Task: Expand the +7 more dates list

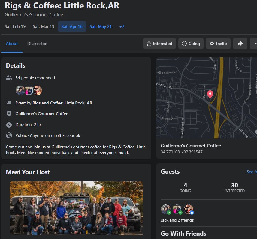Action: 122,26
